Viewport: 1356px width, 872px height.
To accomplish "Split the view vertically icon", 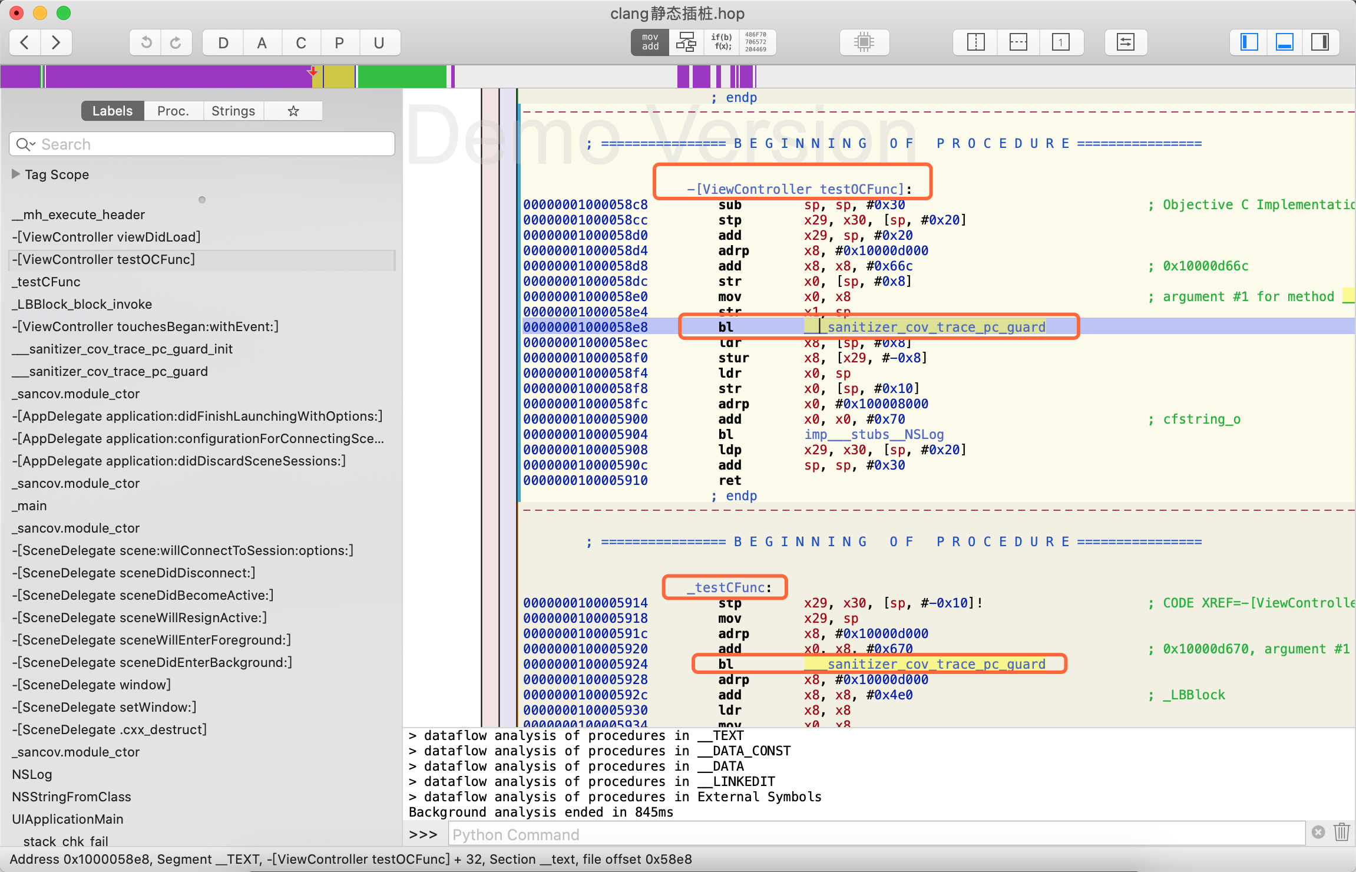I will coord(975,42).
